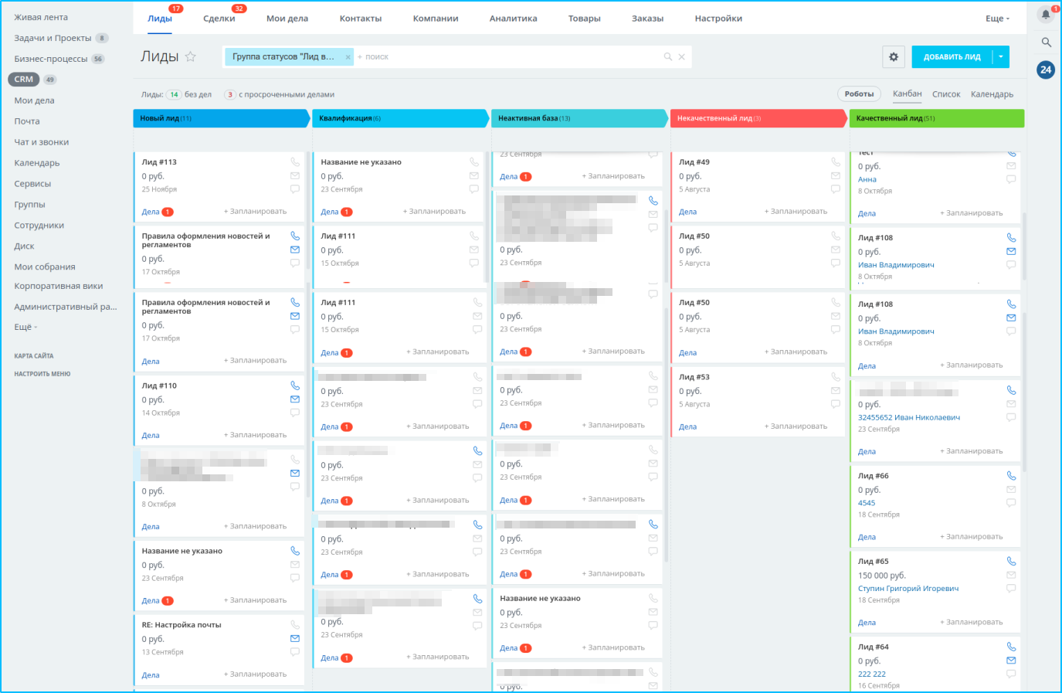The width and height of the screenshot is (1062, 693).
Task: Open the settings gear next to Добавить лид
Action: point(894,56)
